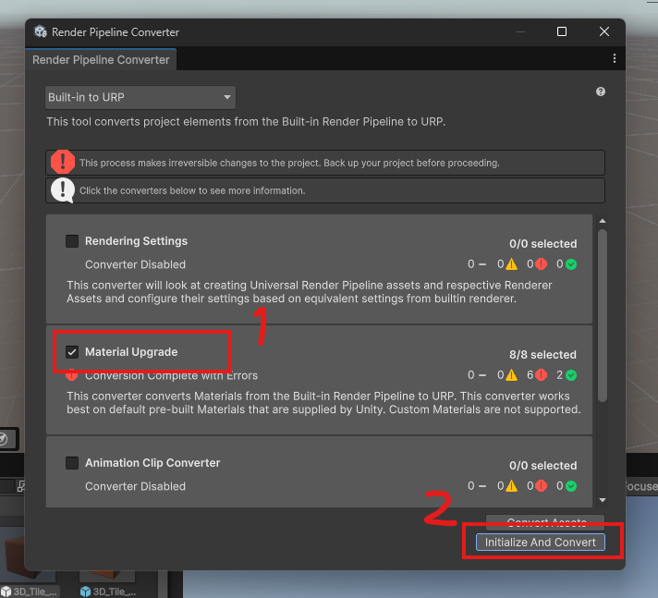
Task: Click Animation Clip Converter green checkmark icon
Action: coord(572,486)
